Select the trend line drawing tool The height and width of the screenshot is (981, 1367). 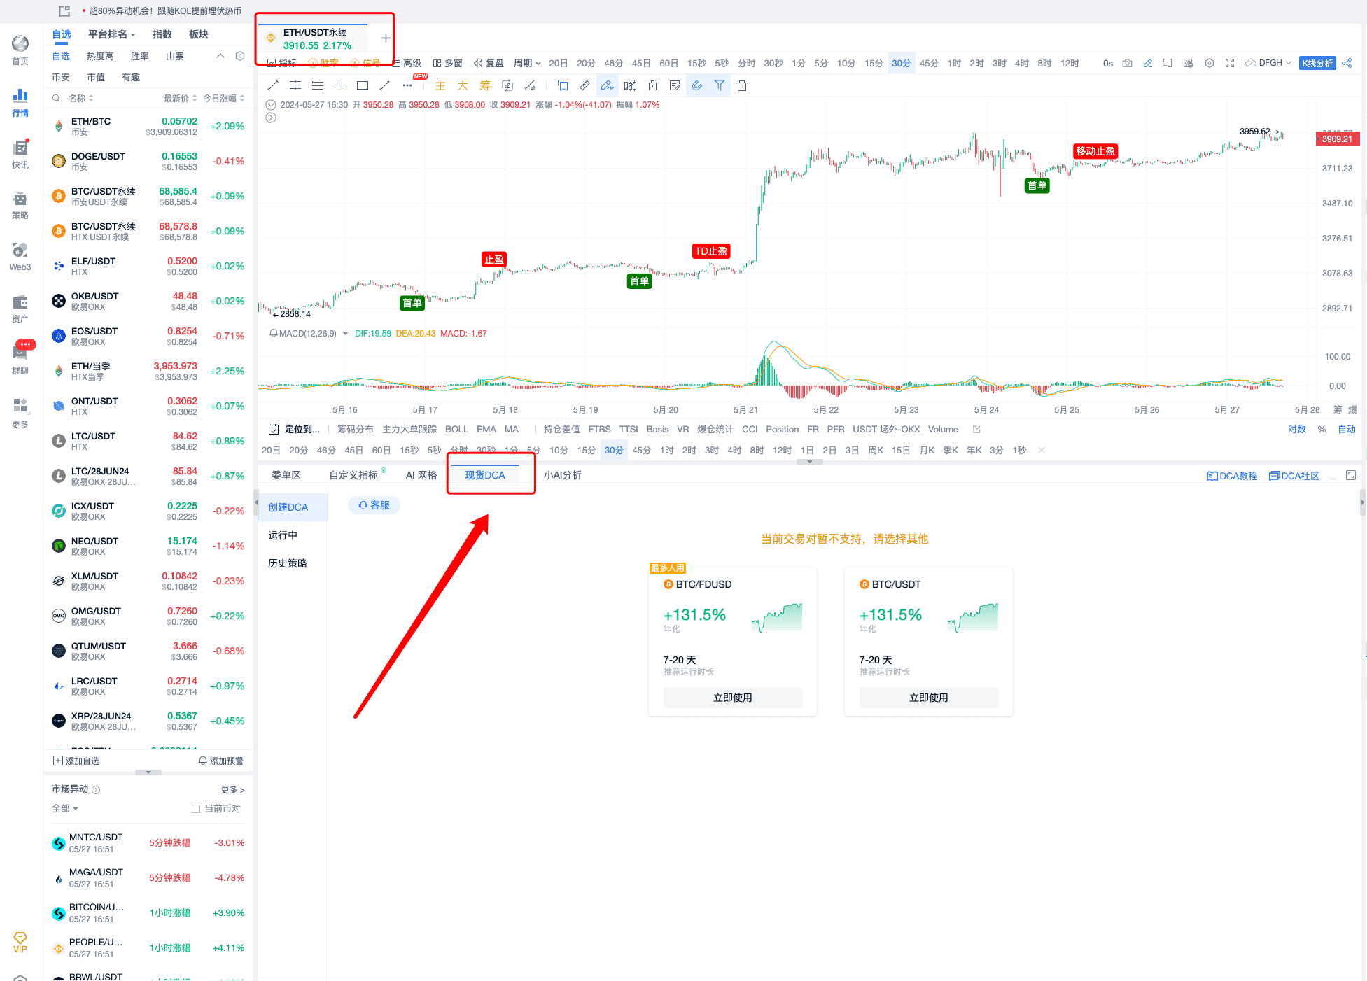273,85
